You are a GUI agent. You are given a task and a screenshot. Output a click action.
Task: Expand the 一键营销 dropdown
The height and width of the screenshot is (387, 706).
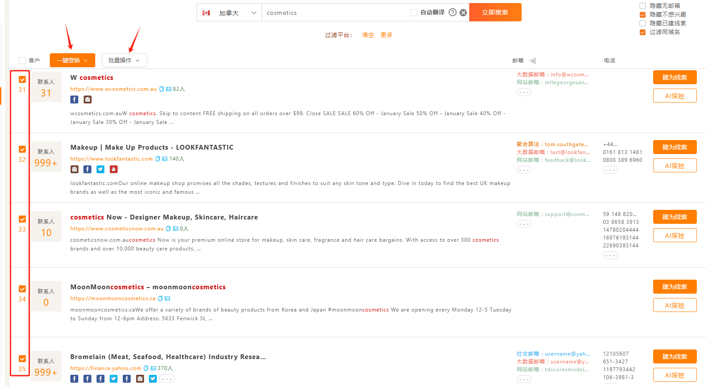click(73, 60)
